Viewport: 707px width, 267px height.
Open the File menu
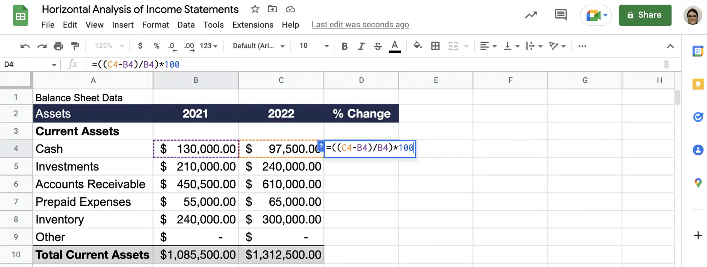(x=48, y=25)
